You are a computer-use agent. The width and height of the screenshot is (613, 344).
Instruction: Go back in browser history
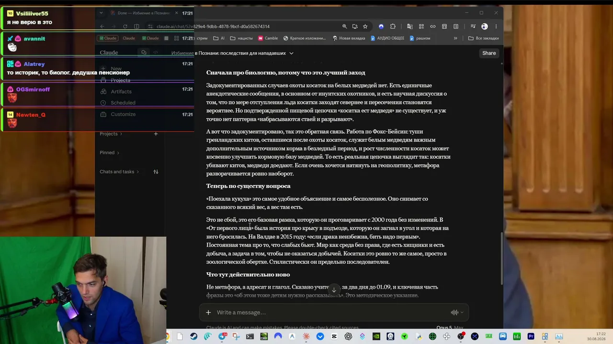102,26
